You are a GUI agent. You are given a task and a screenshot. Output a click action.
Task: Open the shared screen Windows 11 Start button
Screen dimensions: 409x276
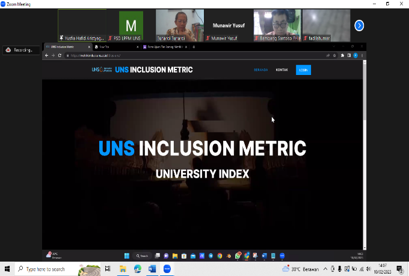[127, 256]
